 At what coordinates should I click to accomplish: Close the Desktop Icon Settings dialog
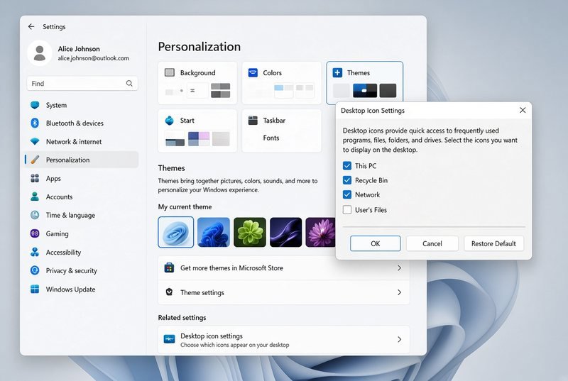523,110
